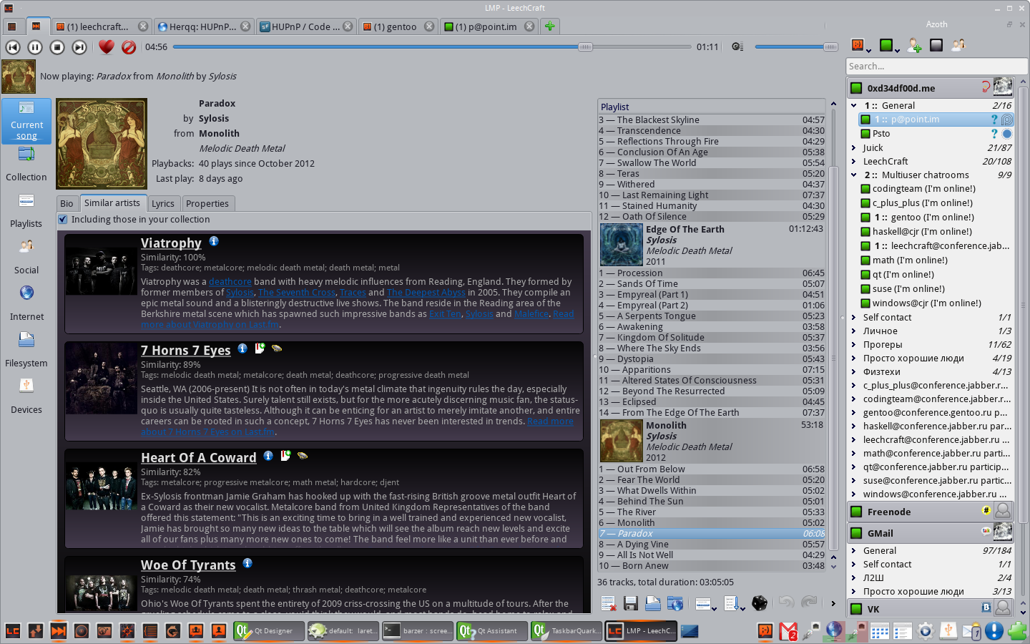Skip to the previous track
The width and height of the screenshot is (1030, 644).
13,47
